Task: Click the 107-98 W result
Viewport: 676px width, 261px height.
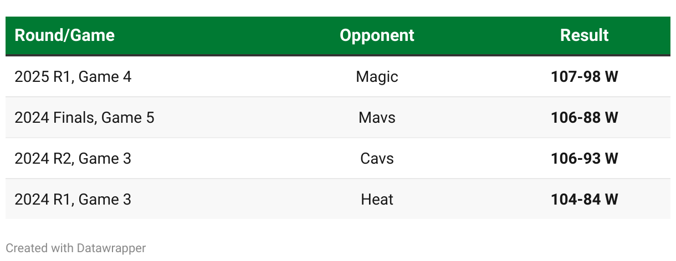Action: click(584, 76)
